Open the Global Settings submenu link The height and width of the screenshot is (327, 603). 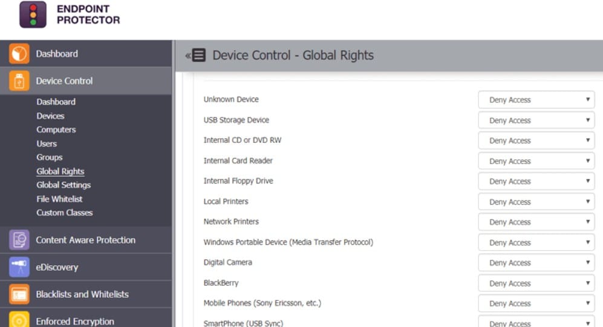64,185
